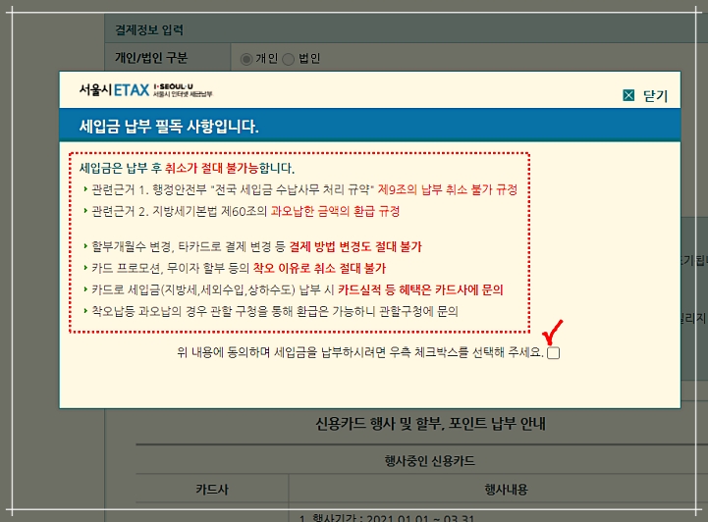708x522 pixels.
Task: Click the 카드사 column header
Action: pyautogui.click(x=212, y=490)
